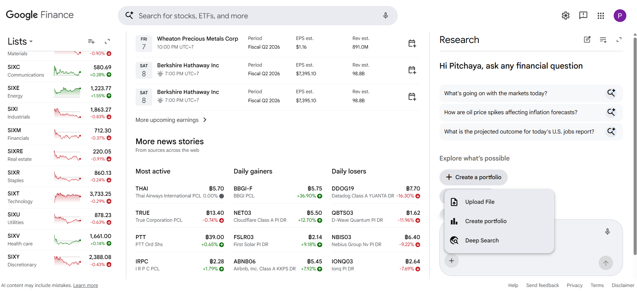
Task: Open the settings gear icon
Action: pyautogui.click(x=565, y=15)
